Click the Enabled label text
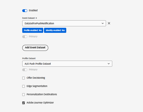Screen dimensions: 143x112 (x=33, y=11)
